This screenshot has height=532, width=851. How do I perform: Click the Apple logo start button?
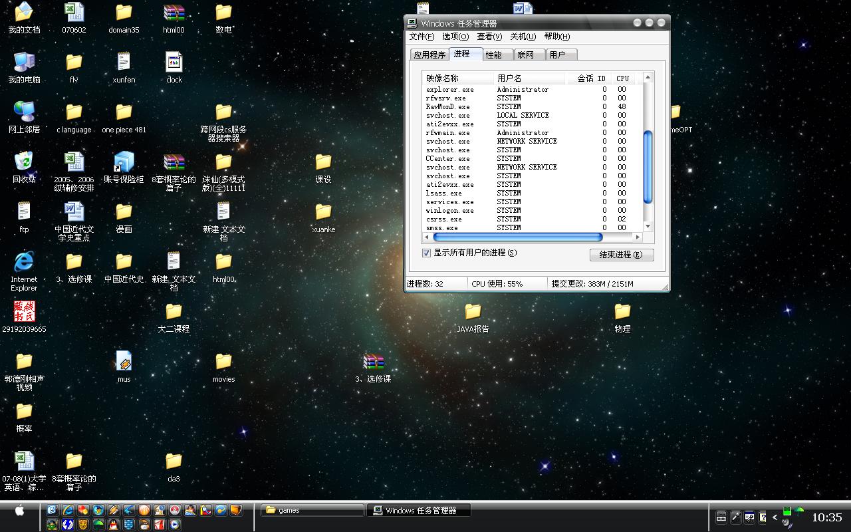click(19, 510)
